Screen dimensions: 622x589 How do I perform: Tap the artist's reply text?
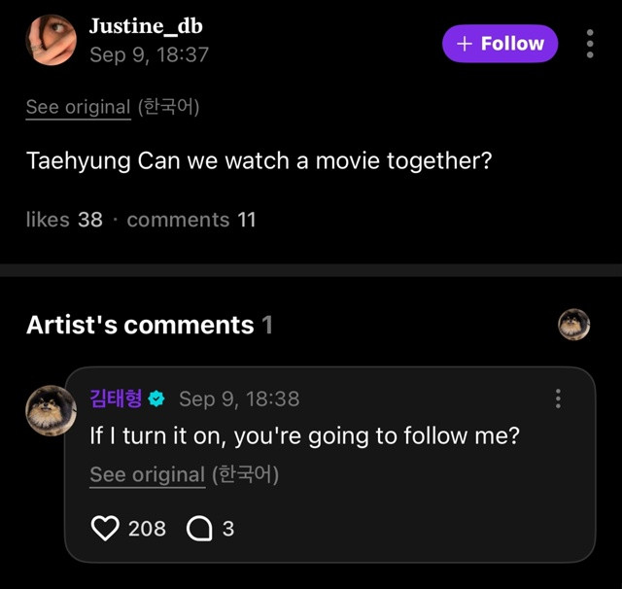(x=304, y=436)
